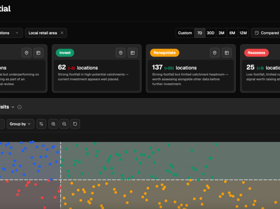Click the '(+25)' change value
The height and width of the screenshot is (209, 280).
click(169, 68)
